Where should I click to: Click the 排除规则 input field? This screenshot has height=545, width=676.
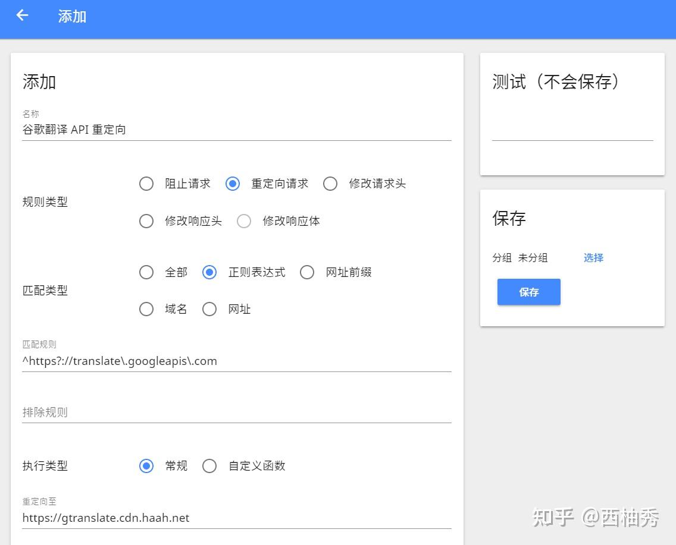click(x=236, y=412)
